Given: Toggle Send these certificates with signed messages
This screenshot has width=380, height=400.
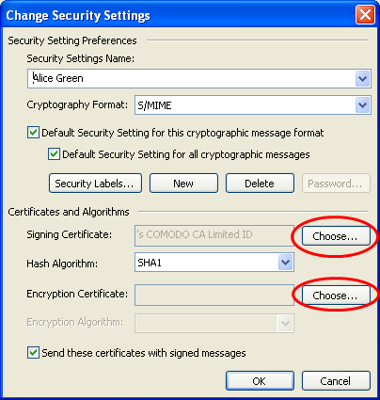Looking at the screenshot, I should coord(33,353).
